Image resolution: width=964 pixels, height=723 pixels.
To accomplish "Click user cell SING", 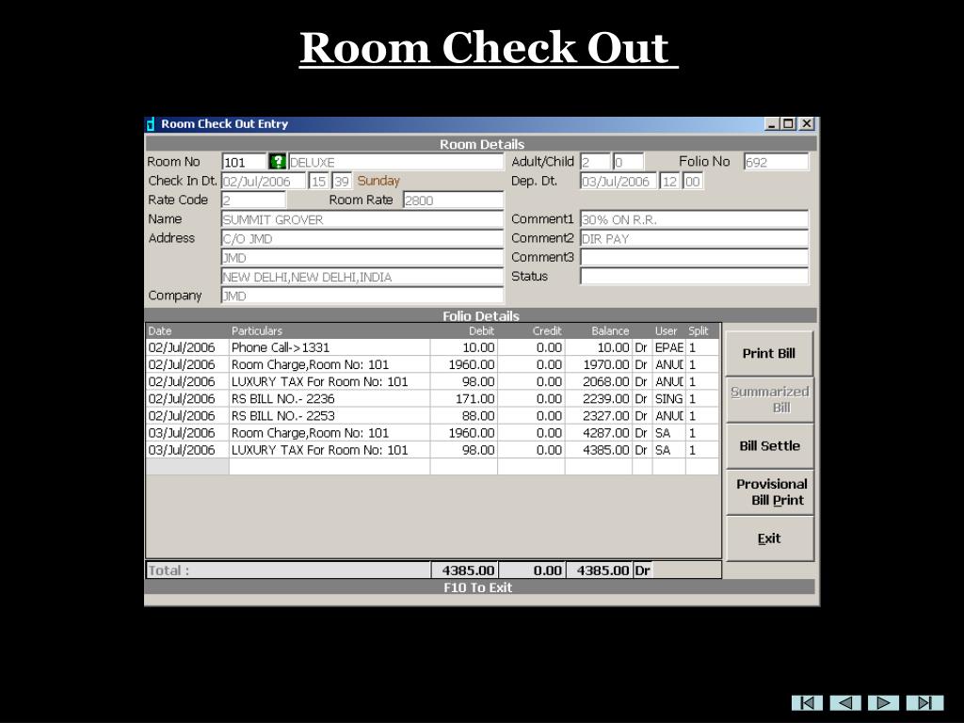I will (669, 399).
